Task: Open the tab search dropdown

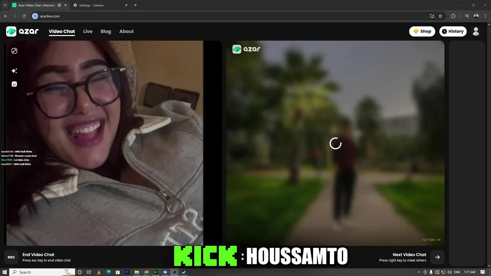Action: click(x=5, y=5)
